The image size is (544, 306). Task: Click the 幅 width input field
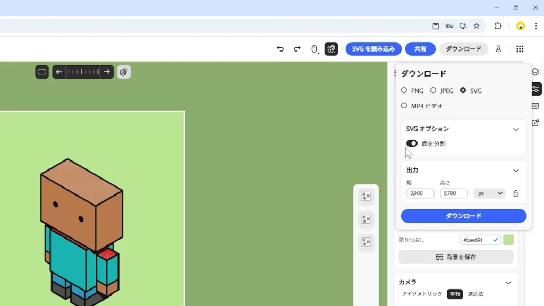click(x=420, y=193)
